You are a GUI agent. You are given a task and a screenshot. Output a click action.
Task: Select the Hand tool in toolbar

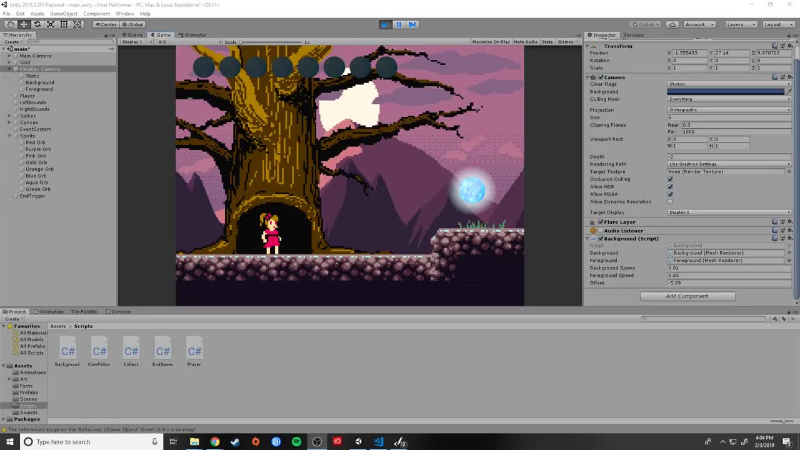pos(11,24)
